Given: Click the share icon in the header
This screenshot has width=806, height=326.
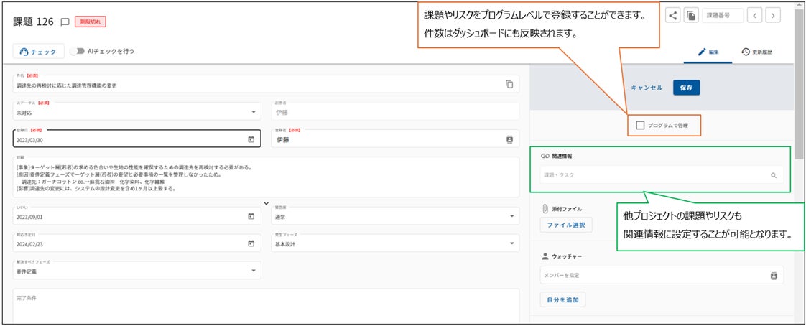Looking at the screenshot, I should tap(673, 15).
